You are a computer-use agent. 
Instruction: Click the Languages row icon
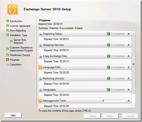pyautogui.click(x=40, y=89)
